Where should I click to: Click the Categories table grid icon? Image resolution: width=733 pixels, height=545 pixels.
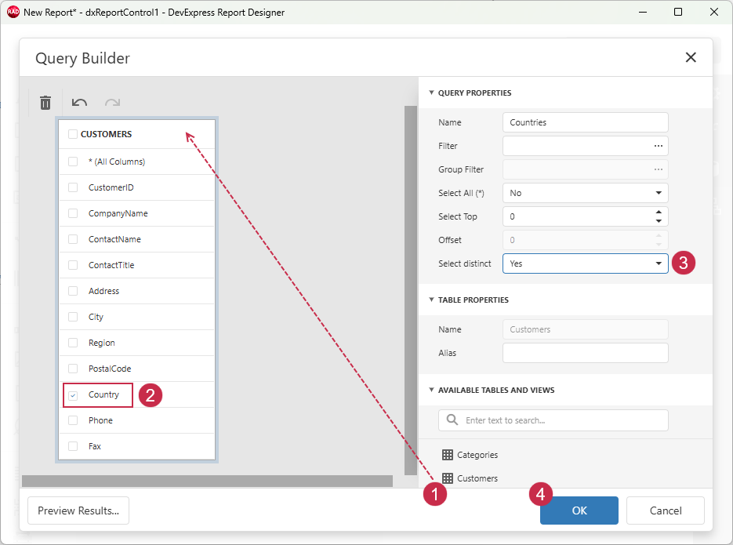[x=448, y=454]
